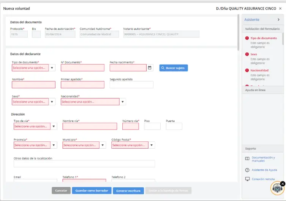Open the Tipo de documento dropdown
Image resolution: width=286 pixels, height=201 pixels.
click(52, 68)
